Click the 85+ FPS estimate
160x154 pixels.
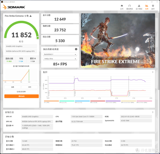(60, 64)
